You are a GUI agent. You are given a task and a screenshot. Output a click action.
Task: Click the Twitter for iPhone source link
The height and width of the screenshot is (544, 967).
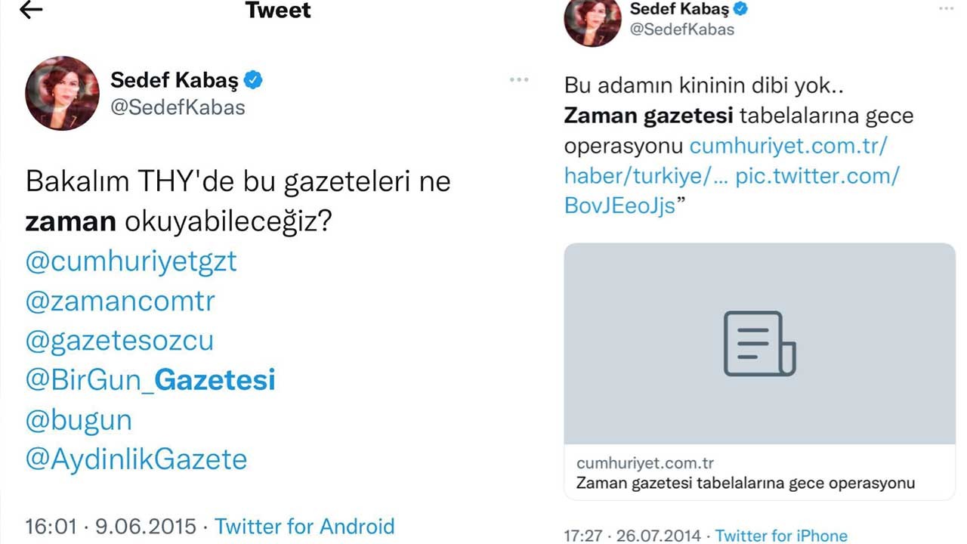781,536
